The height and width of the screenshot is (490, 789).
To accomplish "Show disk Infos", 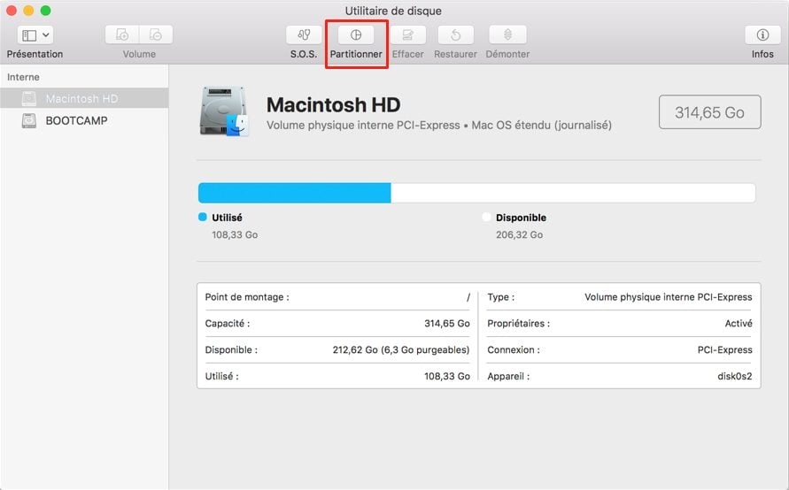I will 762,34.
